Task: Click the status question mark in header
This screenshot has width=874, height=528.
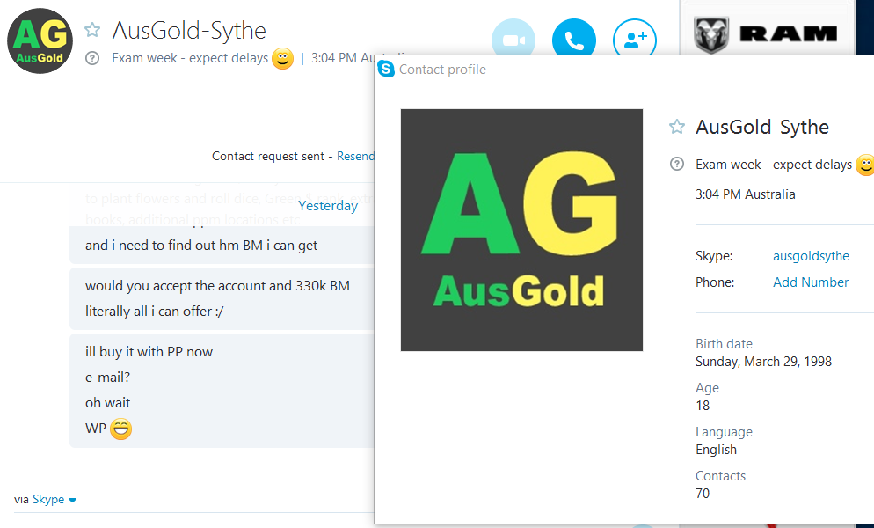Action: coord(92,59)
